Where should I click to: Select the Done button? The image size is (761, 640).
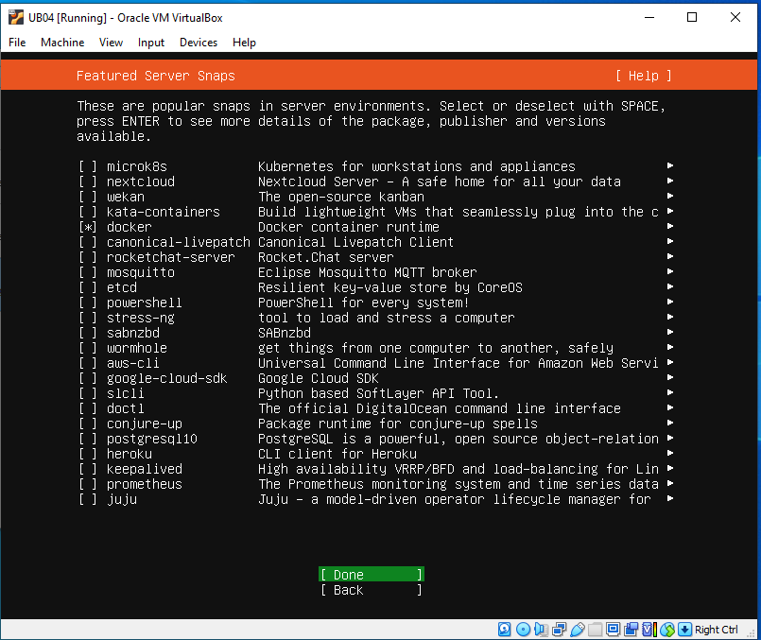click(x=371, y=574)
